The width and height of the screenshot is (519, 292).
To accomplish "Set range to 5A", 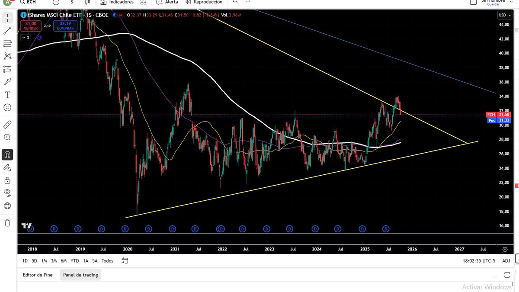I will pos(95,261).
